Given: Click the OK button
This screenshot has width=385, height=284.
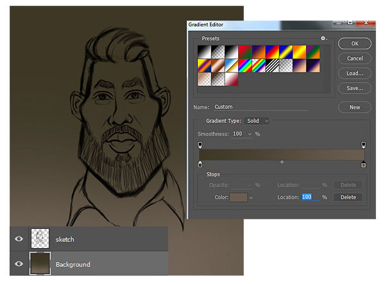Looking at the screenshot, I should tap(355, 44).
